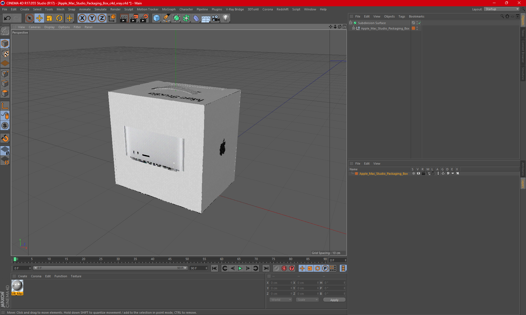The height and width of the screenshot is (315, 526).
Task: Select the Move tool in toolbar
Action: tap(39, 18)
